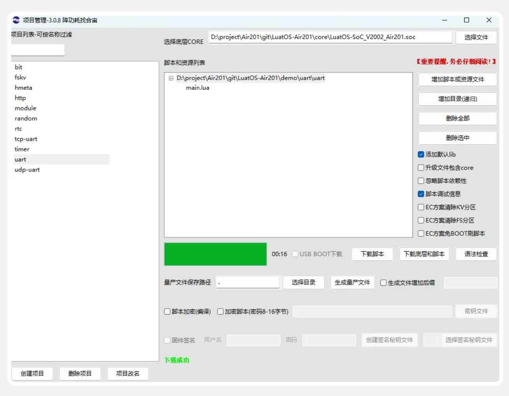Click the green download progress bar
This screenshot has width=509, height=396.
tap(215, 254)
